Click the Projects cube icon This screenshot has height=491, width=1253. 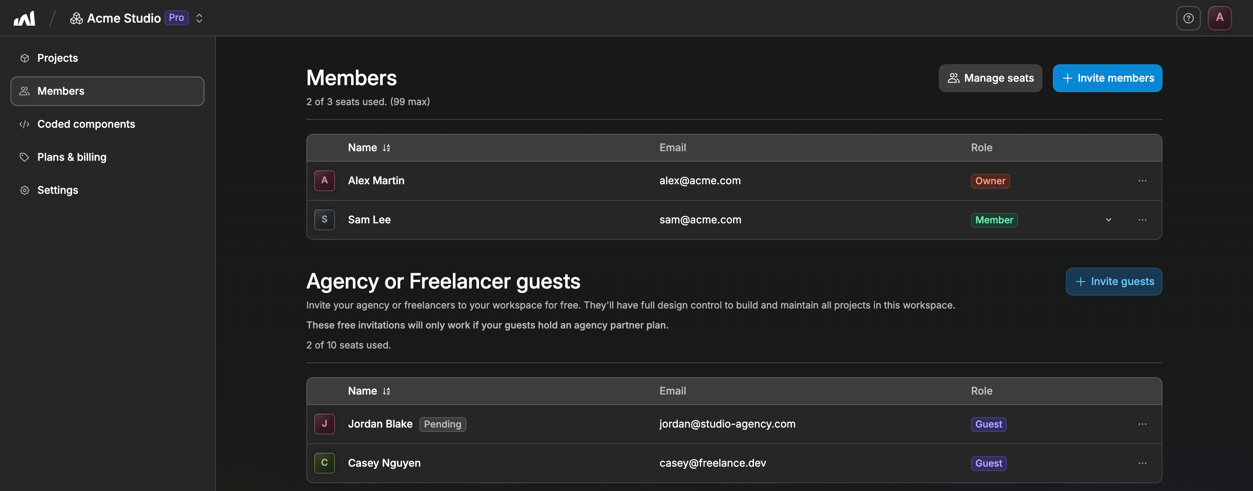coord(24,58)
